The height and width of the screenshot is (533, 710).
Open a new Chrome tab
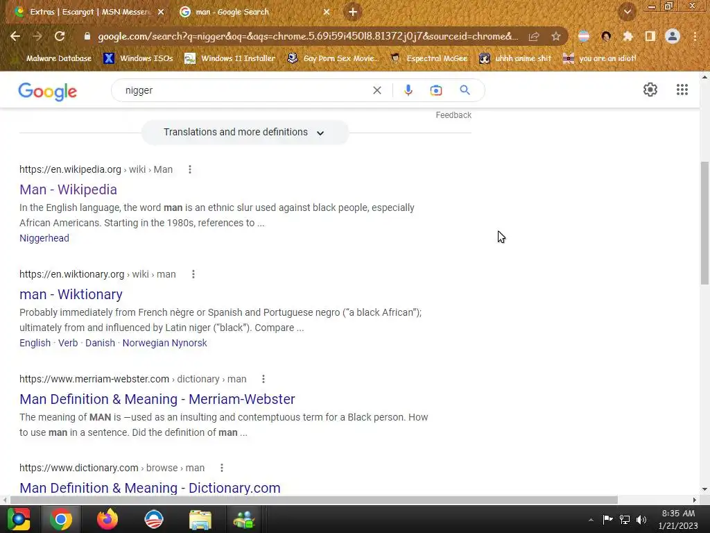[x=353, y=12]
